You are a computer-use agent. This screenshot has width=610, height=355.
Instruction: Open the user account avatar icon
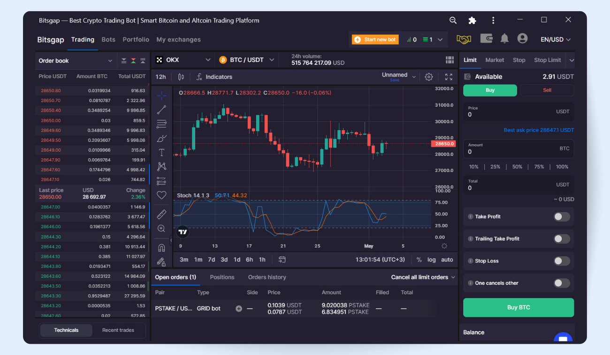pyautogui.click(x=522, y=39)
